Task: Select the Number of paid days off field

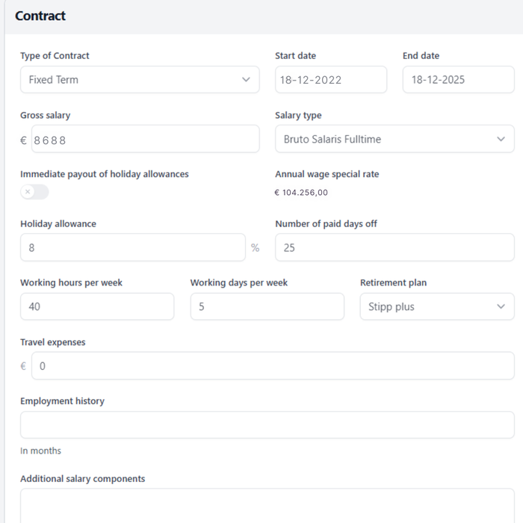Action: click(x=394, y=247)
